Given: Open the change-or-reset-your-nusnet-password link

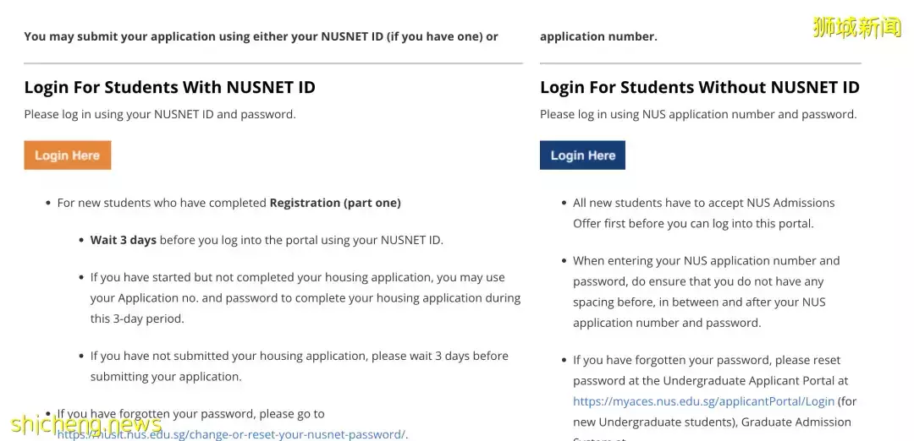Looking at the screenshot, I should tap(254, 434).
